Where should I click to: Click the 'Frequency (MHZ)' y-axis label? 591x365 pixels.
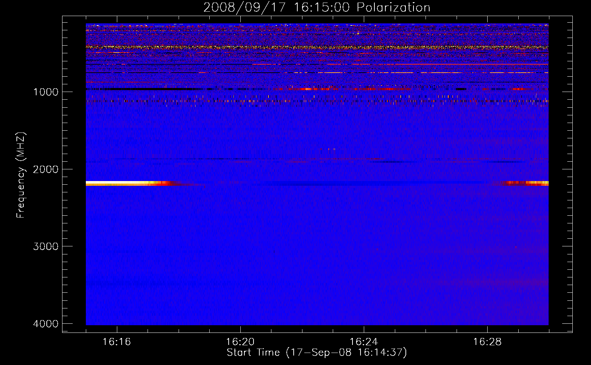(x=21, y=175)
